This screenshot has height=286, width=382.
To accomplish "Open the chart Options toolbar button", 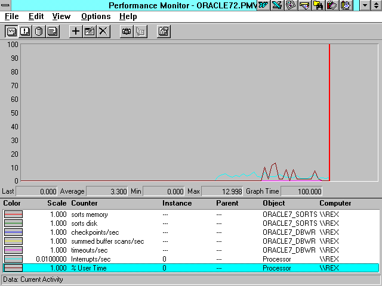I will tap(164, 32).
